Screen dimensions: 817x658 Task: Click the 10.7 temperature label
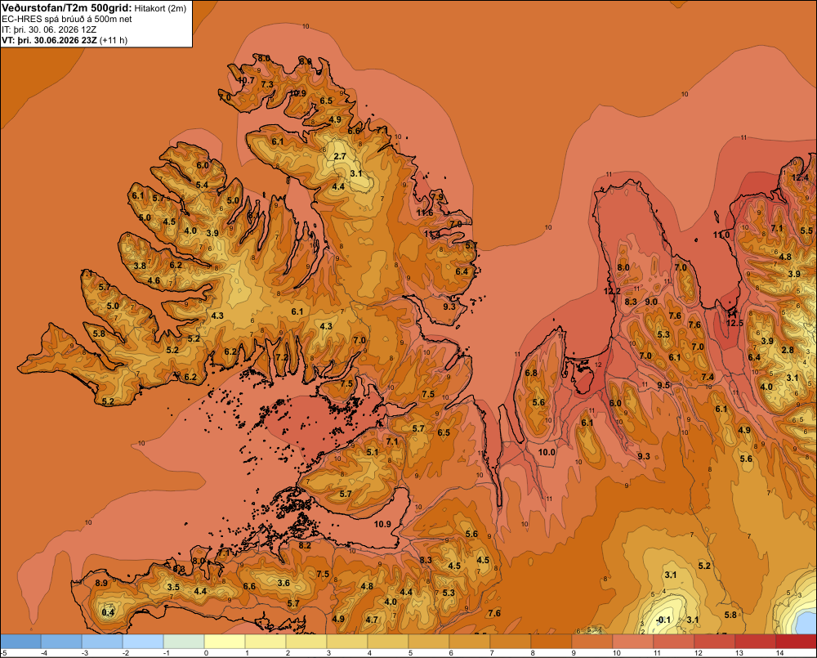247,80
